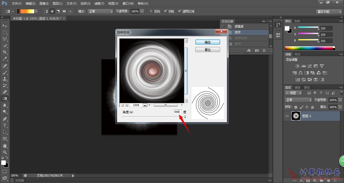
Task: Click the Brightness/Contrast adjustment icon
Action: 297,66
